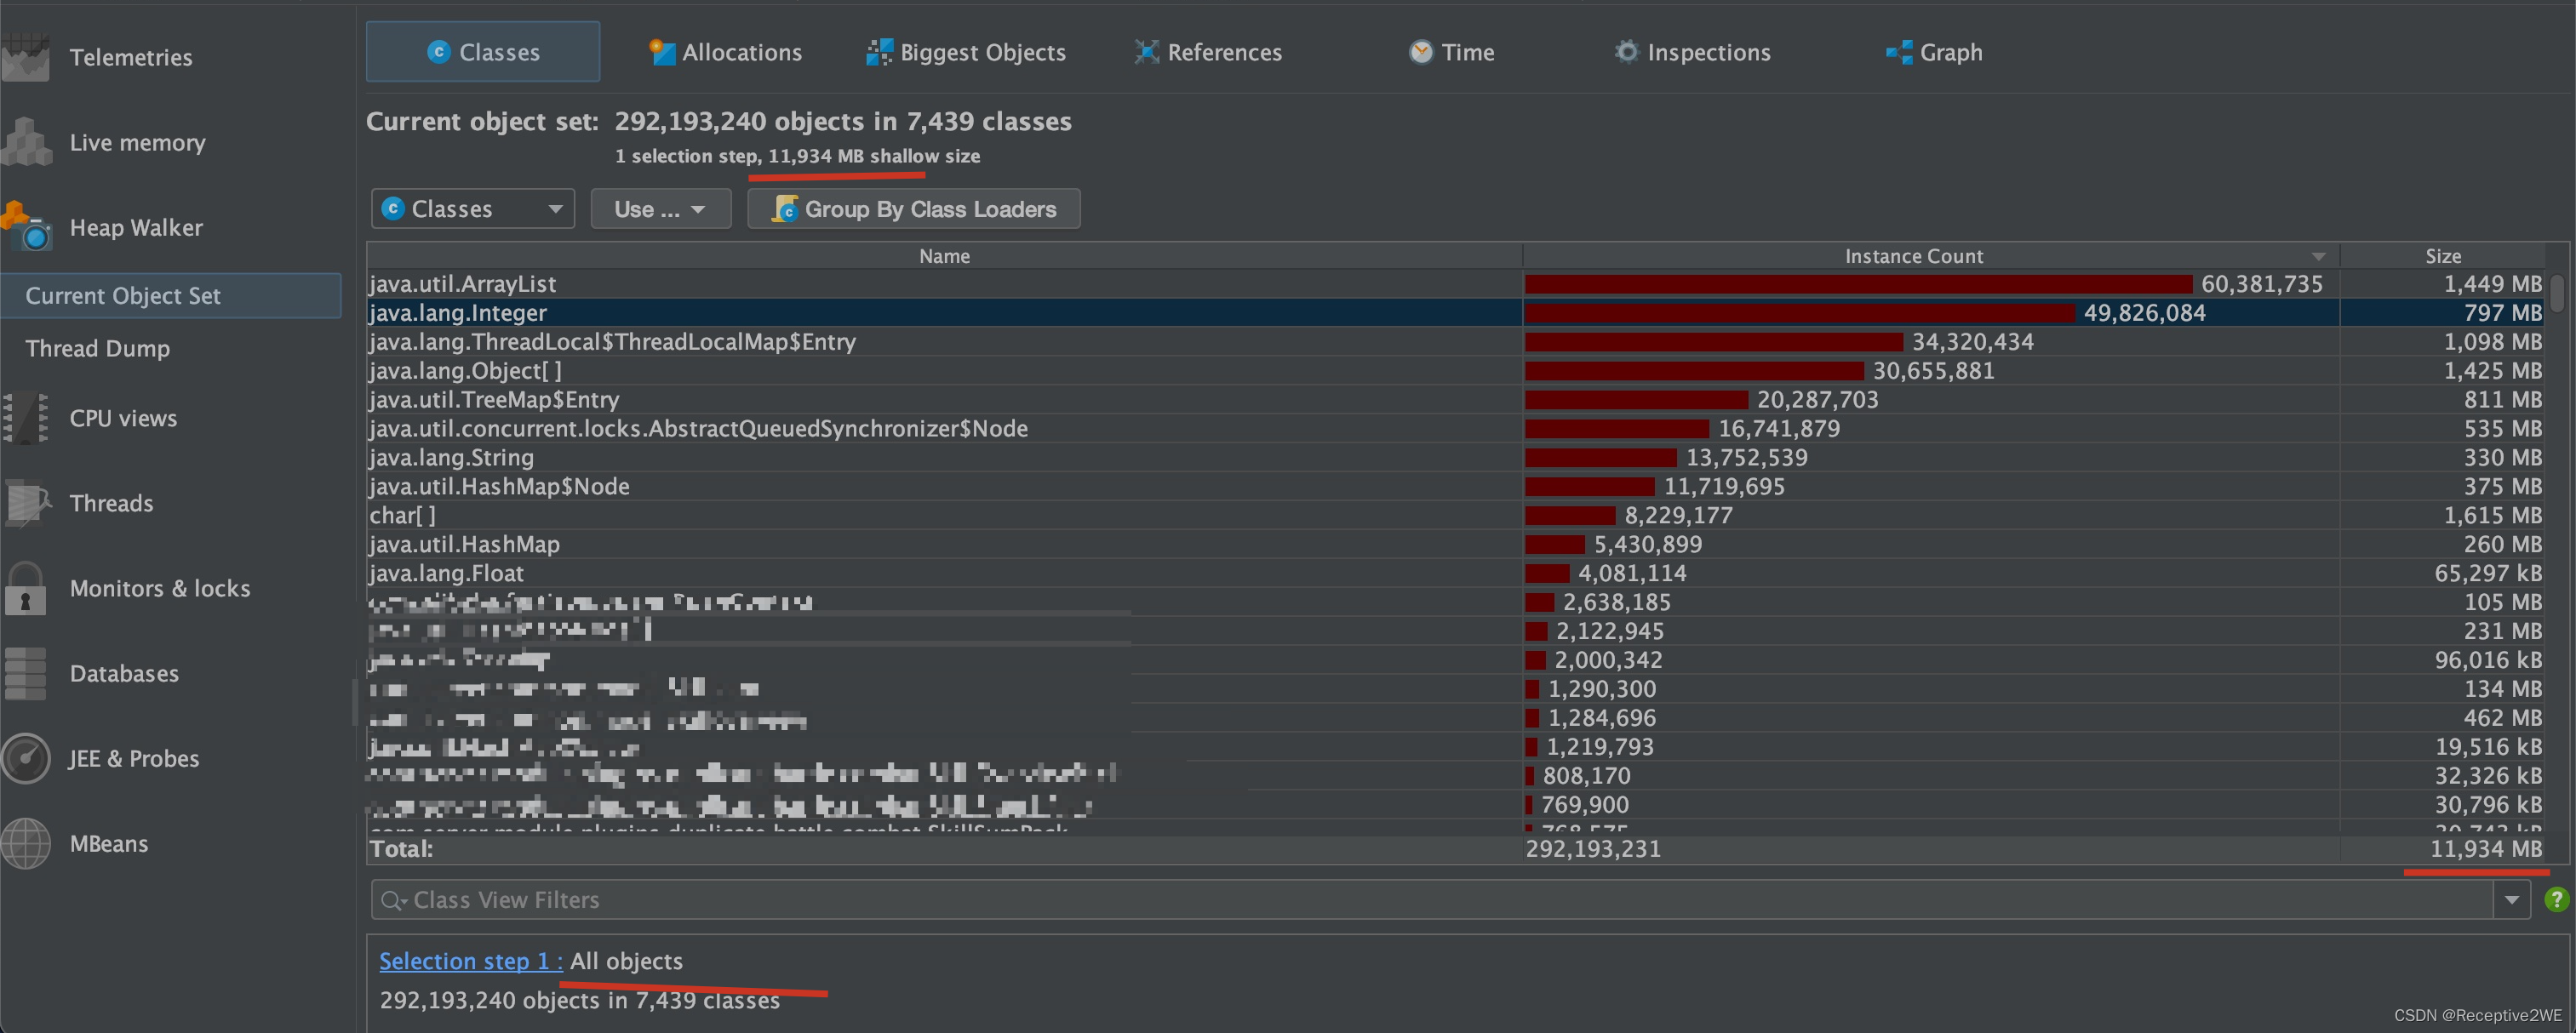Open the Time tab
This screenshot has height=1033, width=2576.
pos(1451,52)
